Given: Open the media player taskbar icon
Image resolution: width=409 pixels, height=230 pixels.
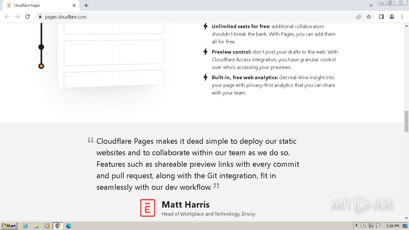Looking at the screenshot, I should tap(47, 226).
